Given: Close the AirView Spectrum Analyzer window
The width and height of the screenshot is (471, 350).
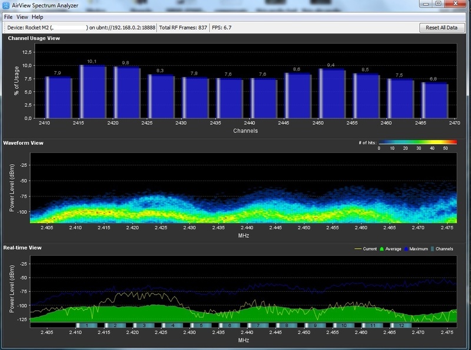Looking at the screenshot, I should [x=456, y=4].
